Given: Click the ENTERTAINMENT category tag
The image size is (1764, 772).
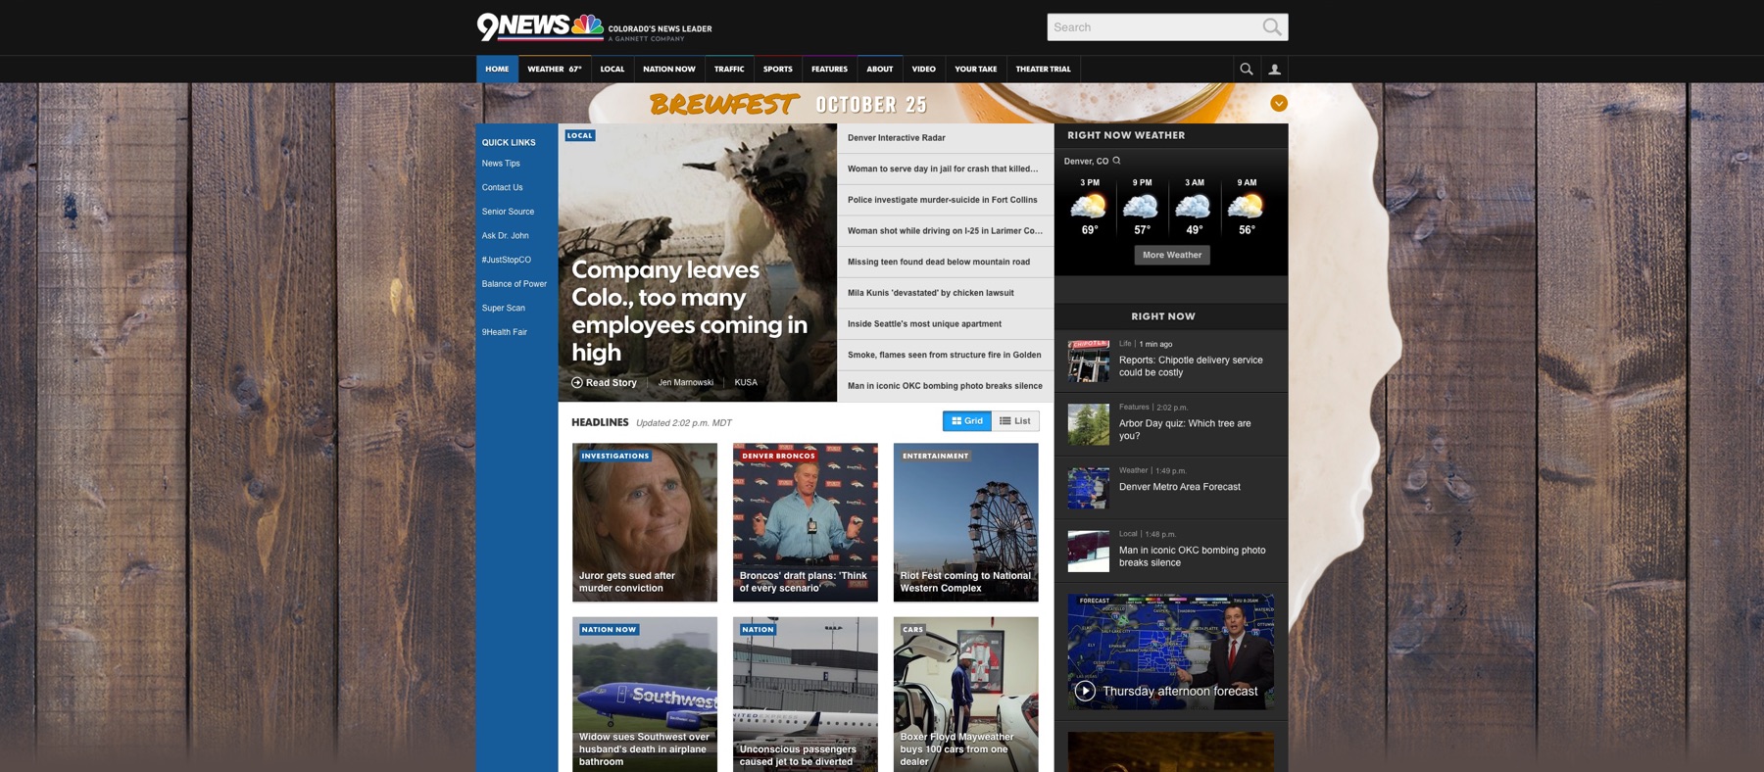Looking at the screenshot, I should click(936, 456).
